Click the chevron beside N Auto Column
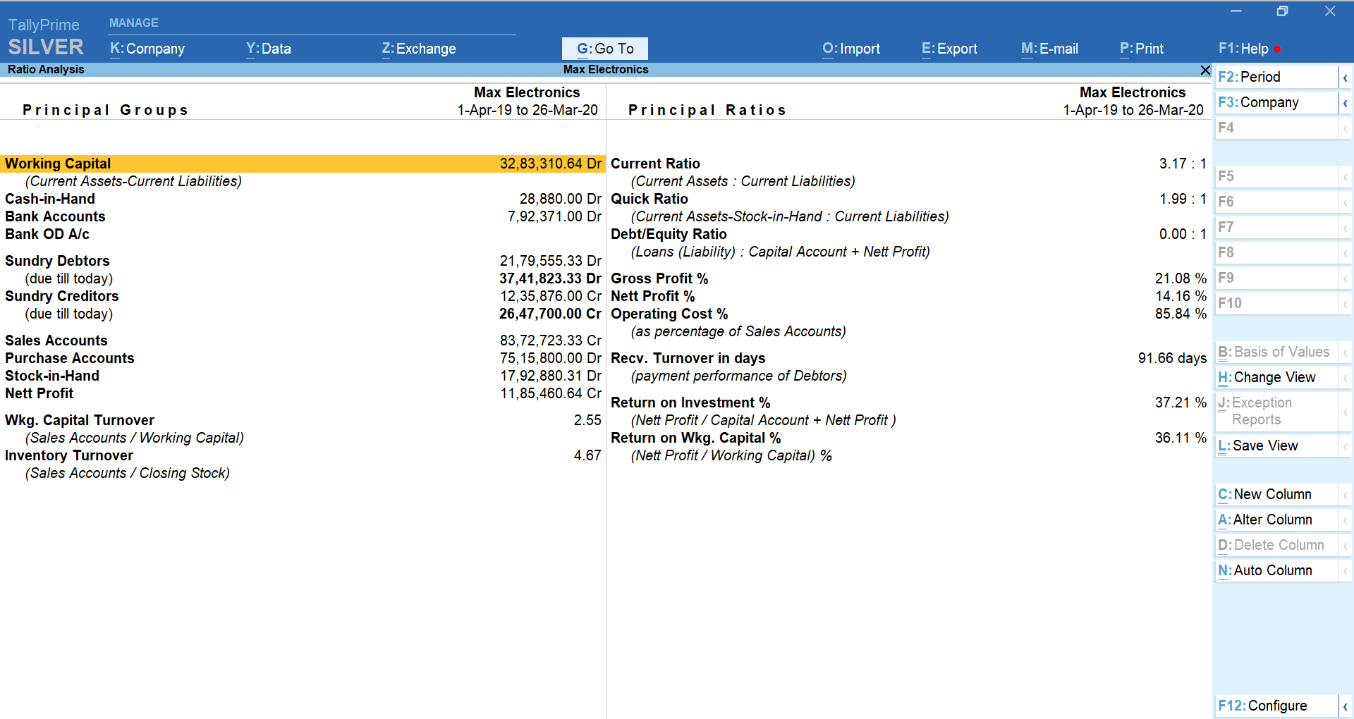This screenshot has height=719, width=1354. (1346, 571)
